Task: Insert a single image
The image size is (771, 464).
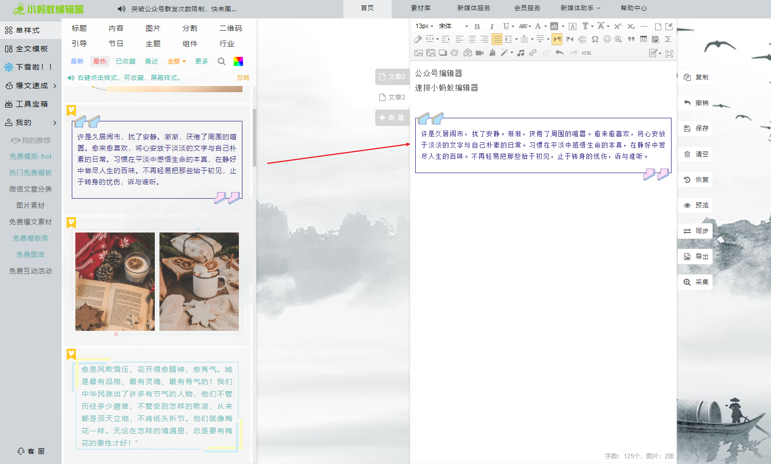Action: point(418,53)
